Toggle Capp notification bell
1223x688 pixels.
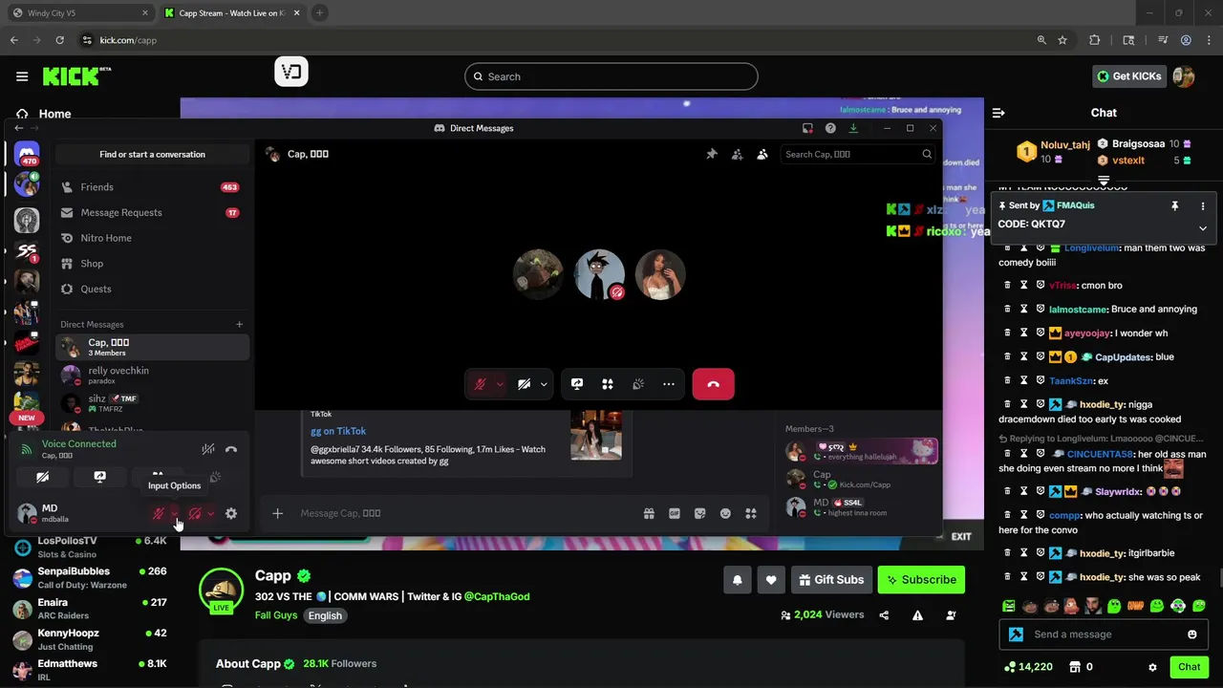coord(737,579)
